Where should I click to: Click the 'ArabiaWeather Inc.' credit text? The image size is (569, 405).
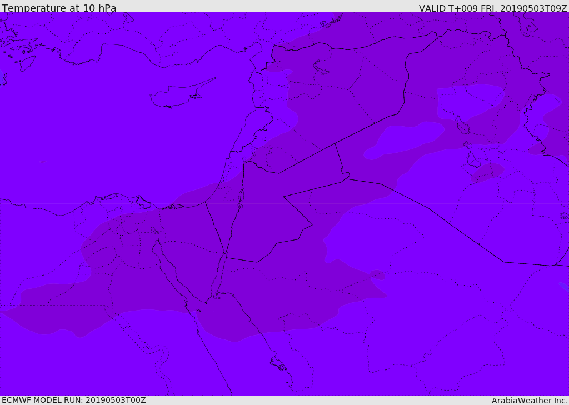(x=529, y=401)
